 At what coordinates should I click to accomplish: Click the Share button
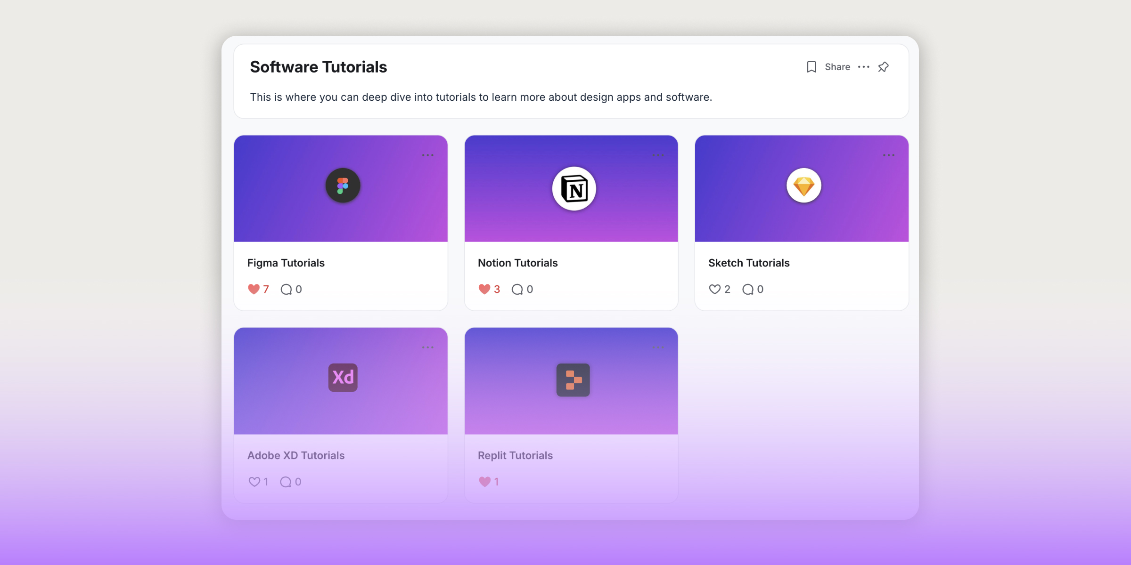[837, 67]
